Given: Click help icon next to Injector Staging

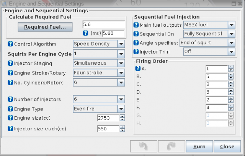Looking at the screenshot, I should 10,63.
